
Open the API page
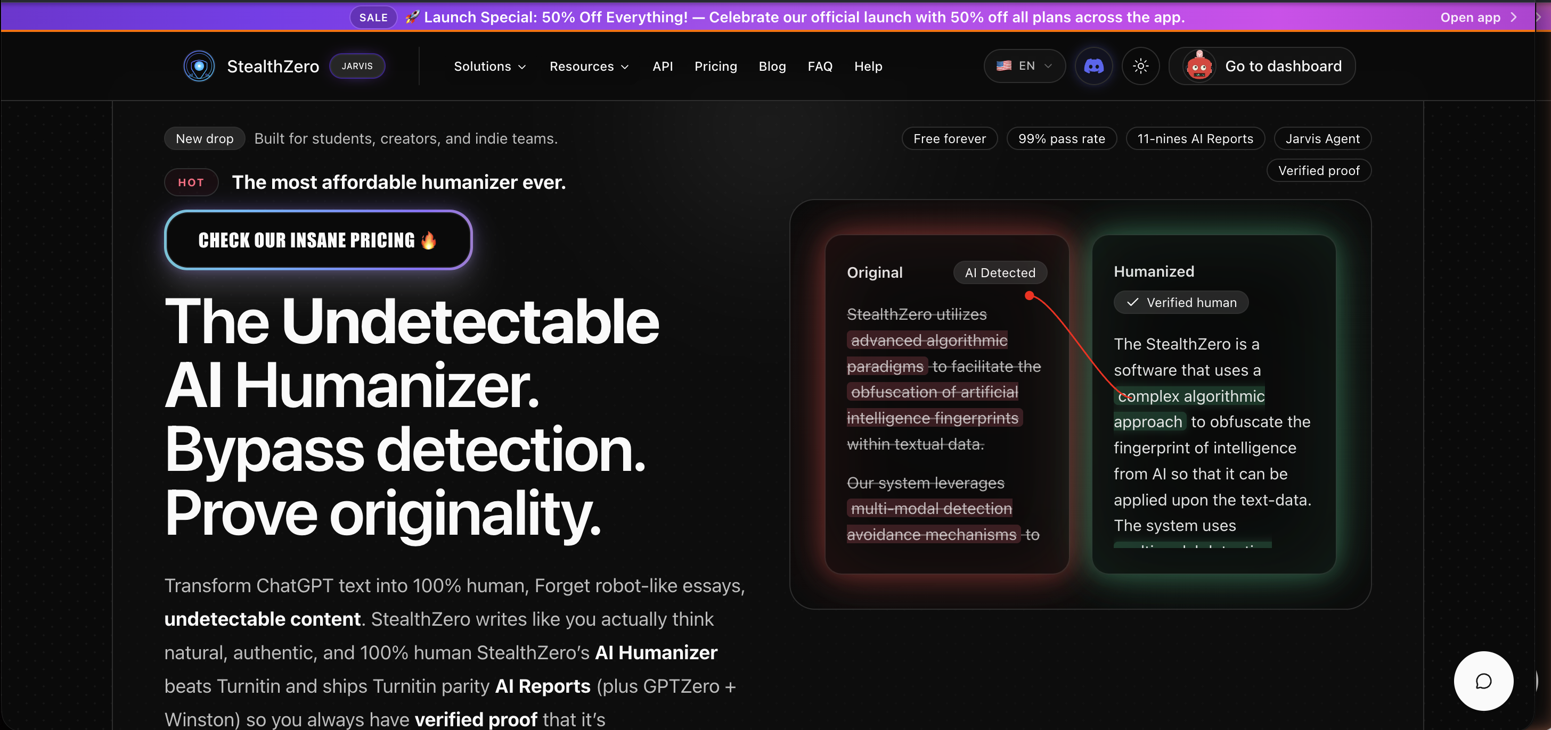tap(662, 66)
